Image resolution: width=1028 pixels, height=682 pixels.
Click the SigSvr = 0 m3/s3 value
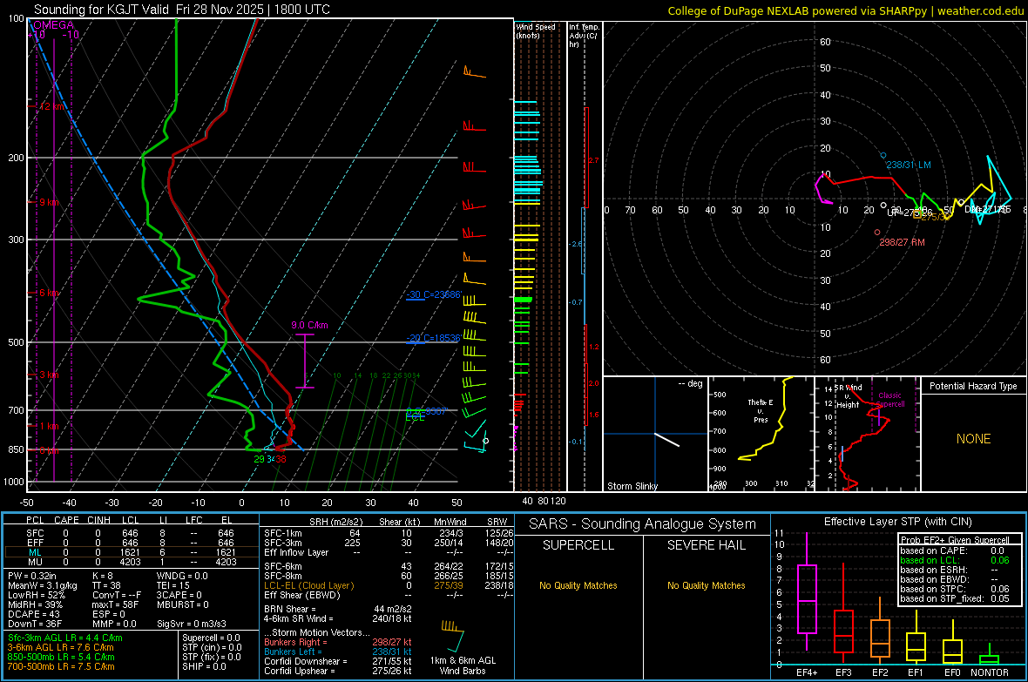point(192,624)
